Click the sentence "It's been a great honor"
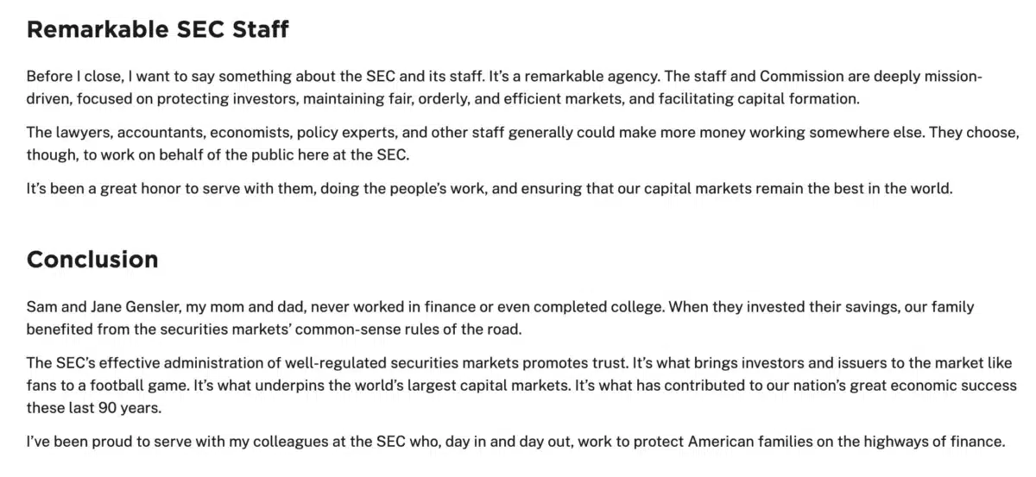 (x=490, y=188)
